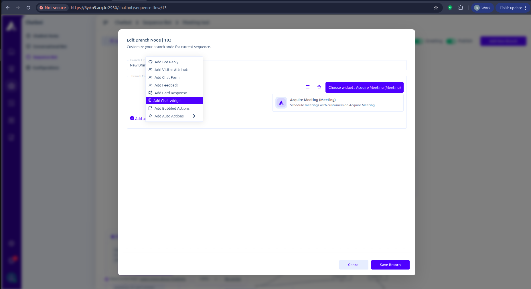The image size is (531, 289).
Task: Click the Branch Title input field
Action: click(x=267, y=65)
